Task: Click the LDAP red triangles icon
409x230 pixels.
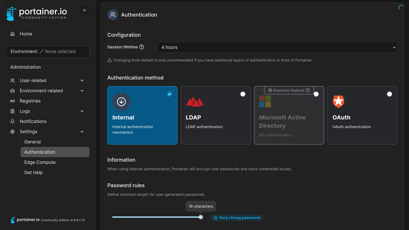Action: tap(195, 102)
